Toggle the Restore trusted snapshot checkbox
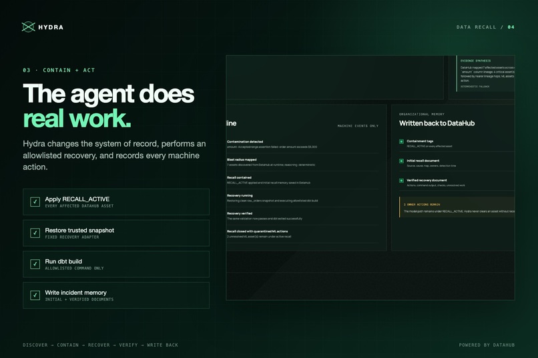The width and height of the screenshot is (538, 358). [x=35, y=233]
